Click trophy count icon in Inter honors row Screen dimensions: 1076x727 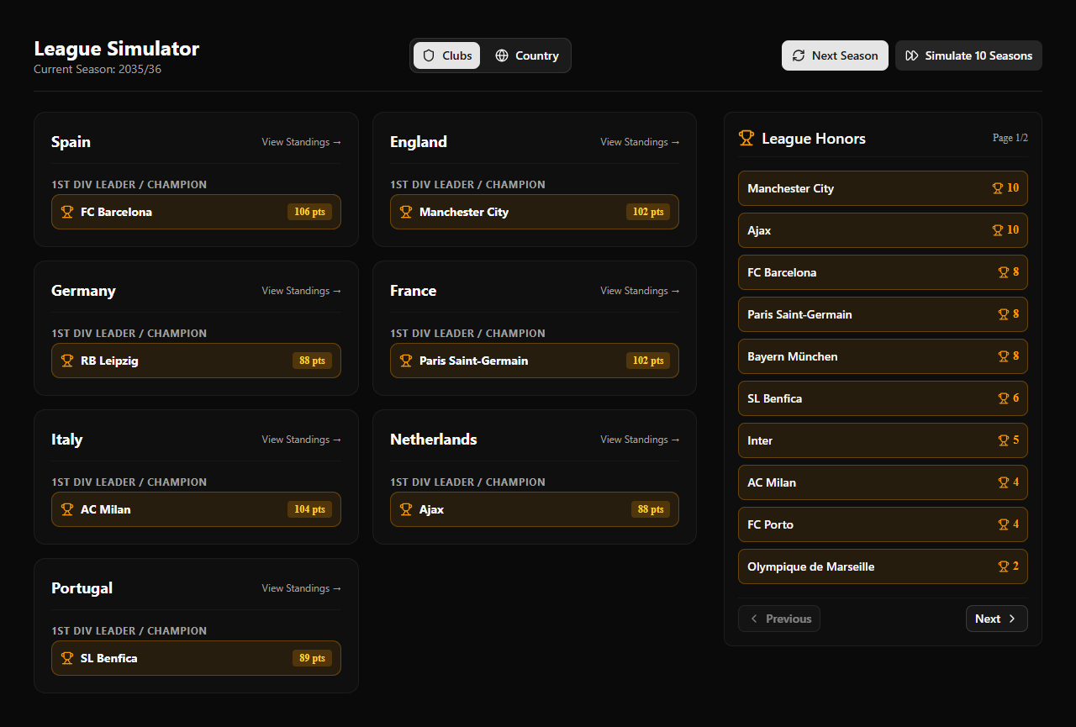click(x=1003, y=440)
